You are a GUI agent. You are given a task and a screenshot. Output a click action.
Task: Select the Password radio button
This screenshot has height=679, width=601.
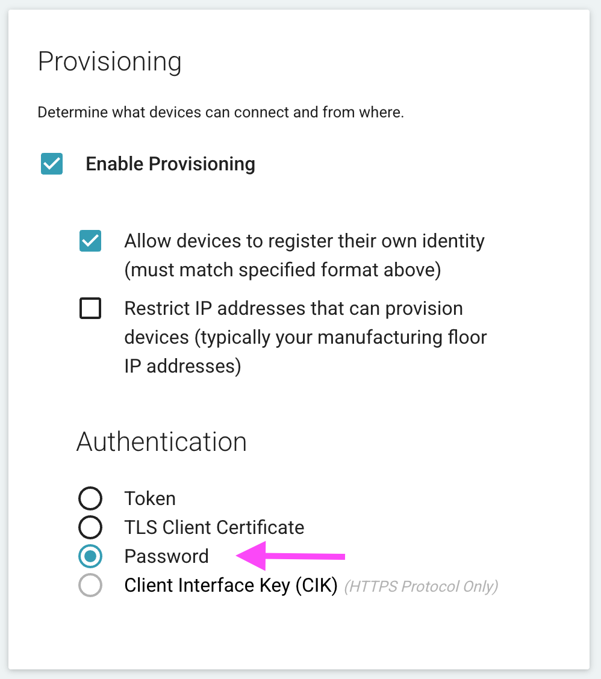coord(90,556)
